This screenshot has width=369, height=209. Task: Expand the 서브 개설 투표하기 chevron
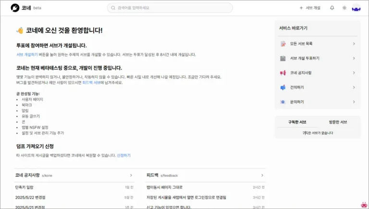click(354, 58)
